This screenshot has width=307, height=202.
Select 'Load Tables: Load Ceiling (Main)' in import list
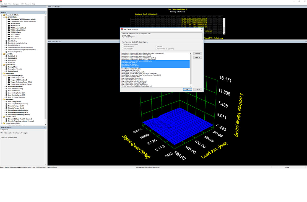pyautogui.click(x=155, y=77)
